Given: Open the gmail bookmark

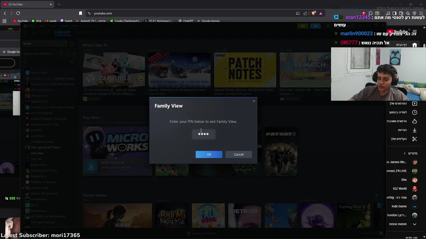Looking at the screenshot, I should pos(51,21).
